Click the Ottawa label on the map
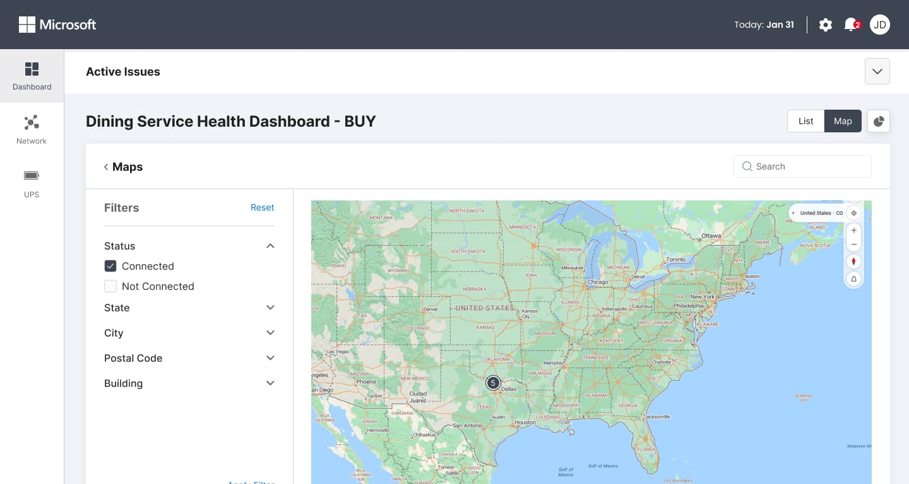The width and height of the screenshot is (909, 484). point(711,236)
